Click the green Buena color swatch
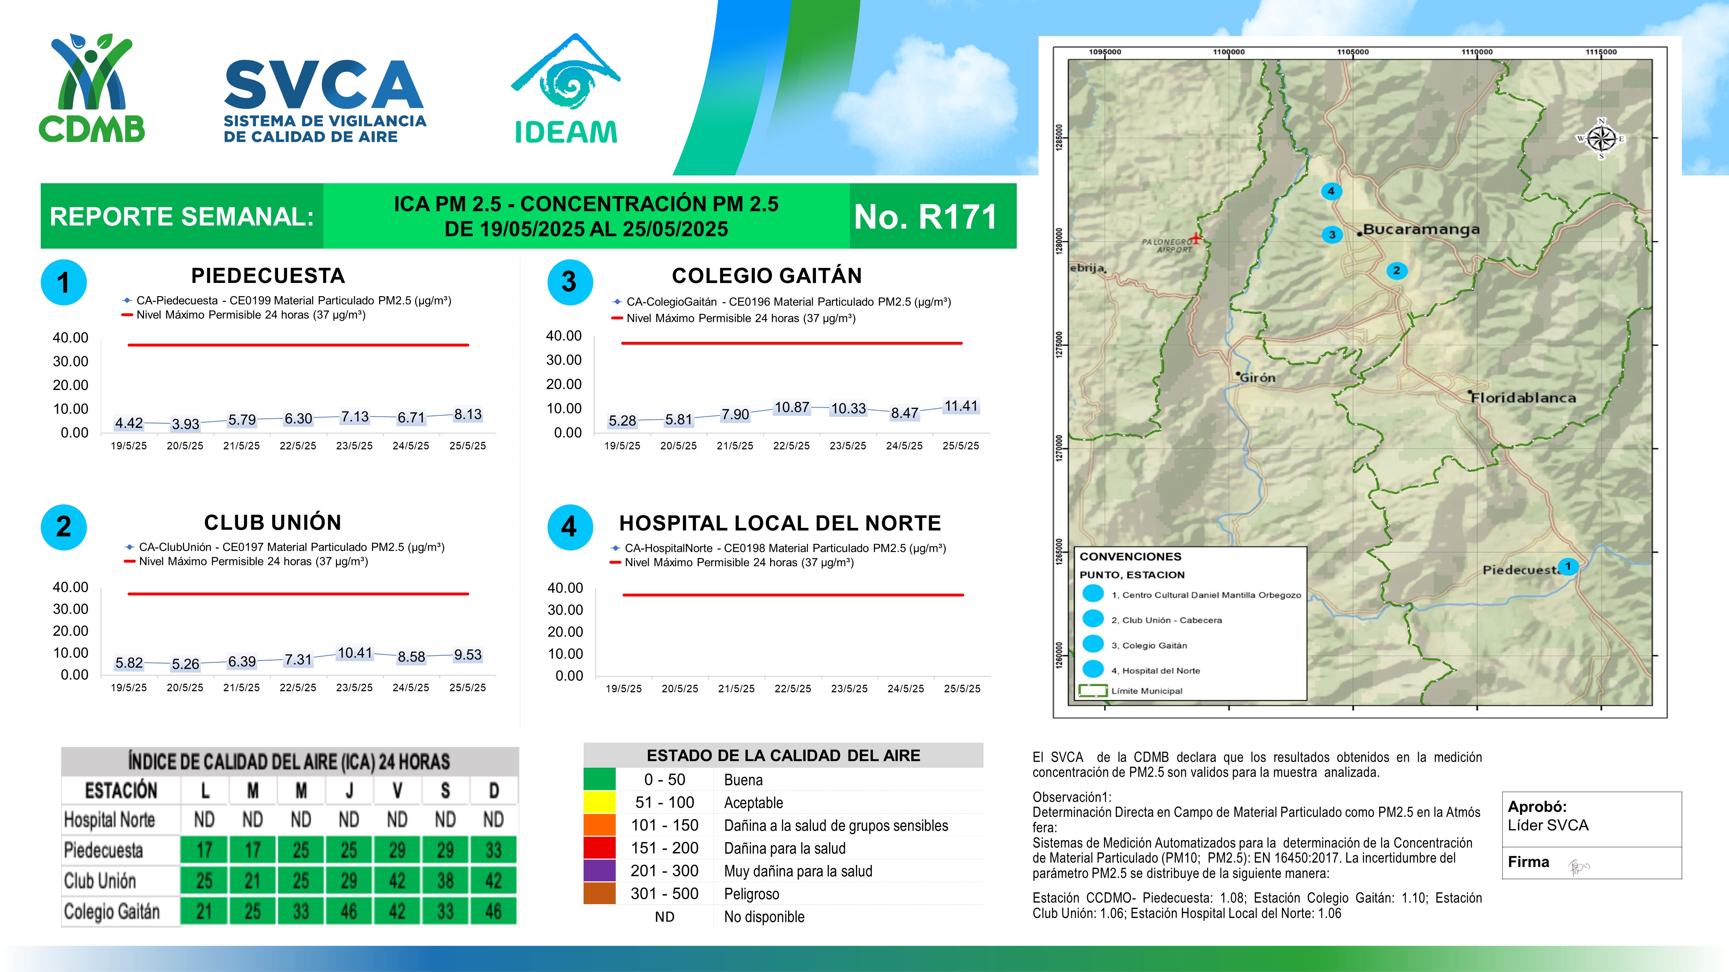This screenshot has width=1729, height=972. click(599, 779)
